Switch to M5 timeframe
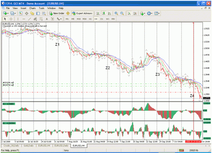 pos(73,19)
